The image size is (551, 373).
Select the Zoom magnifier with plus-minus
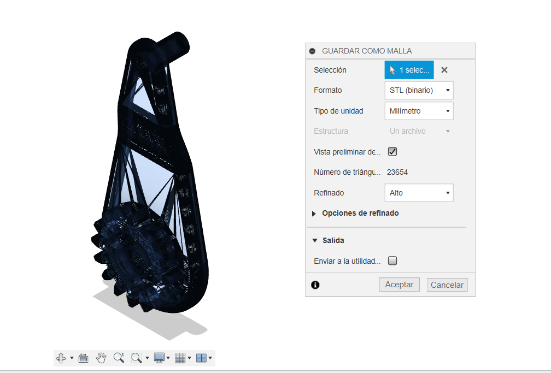pos(119,358)
